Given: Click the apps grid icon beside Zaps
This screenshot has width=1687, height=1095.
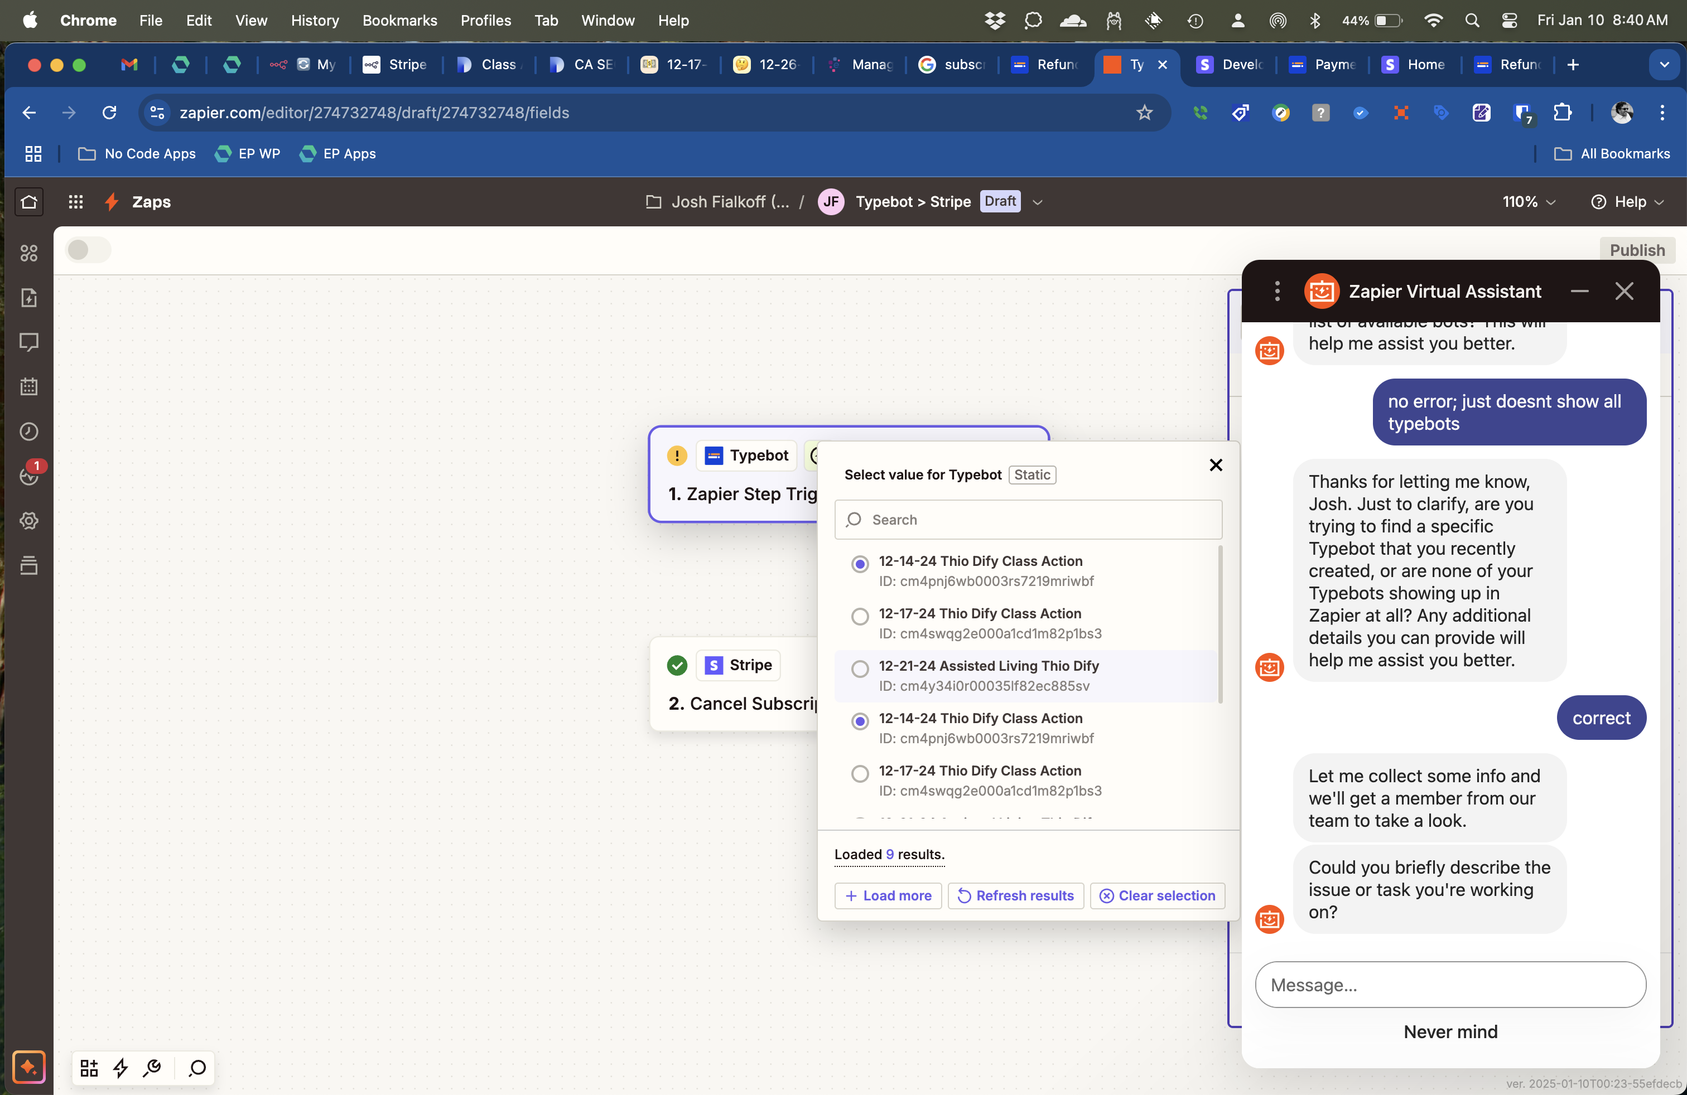Looking at the screenshot, I should (x=76, y=202).
